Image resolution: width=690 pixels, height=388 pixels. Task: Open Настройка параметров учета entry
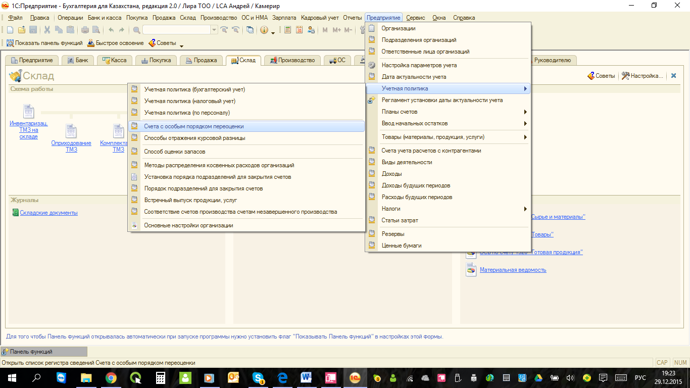tap(448, 65)
